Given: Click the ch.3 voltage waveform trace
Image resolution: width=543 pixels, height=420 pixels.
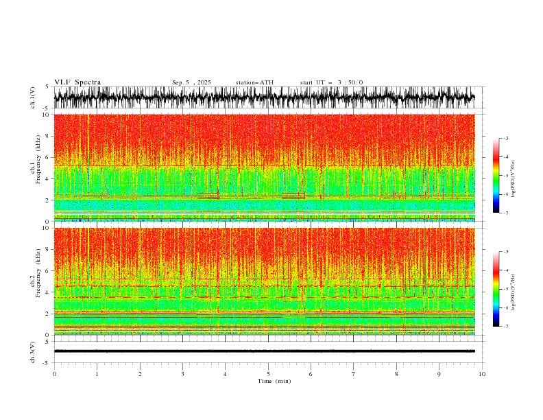Looking at the screenshot, I should (x=264, y=351).
